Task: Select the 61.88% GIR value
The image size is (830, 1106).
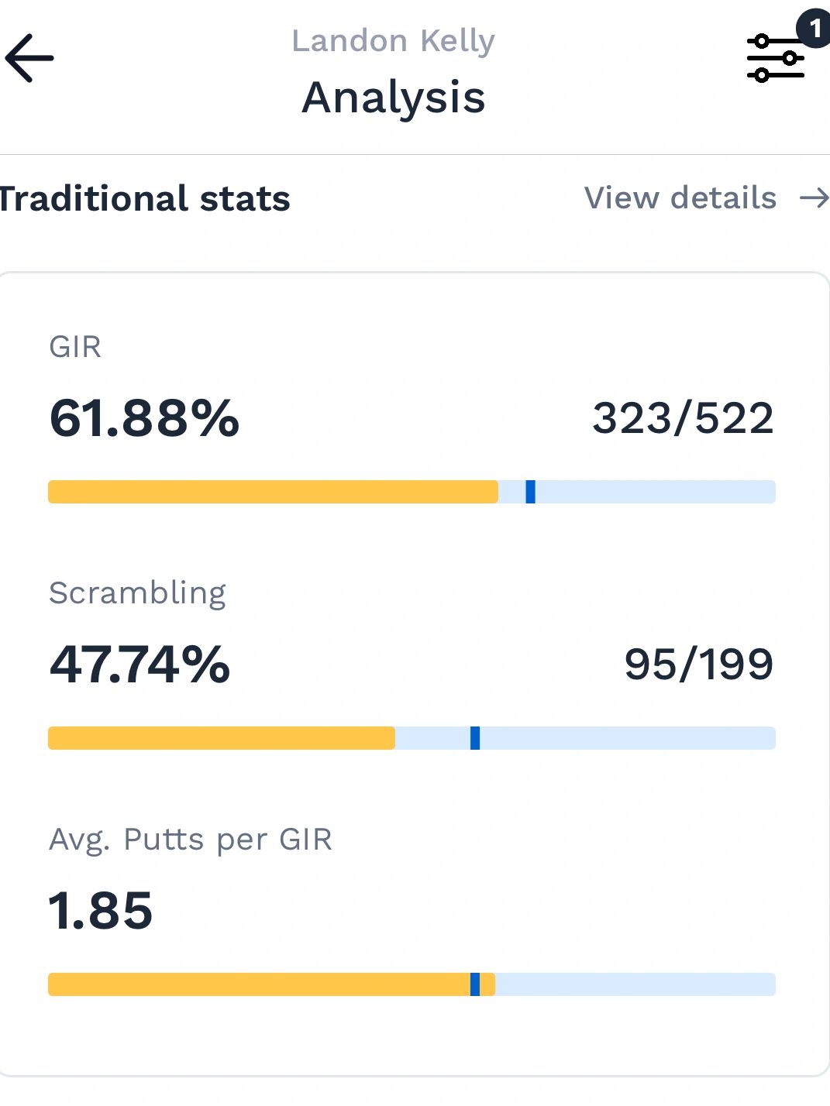Action: pos(144,418)
